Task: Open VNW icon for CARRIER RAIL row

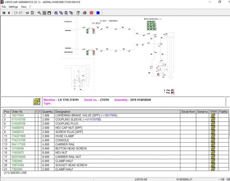Action: [213, 144]
